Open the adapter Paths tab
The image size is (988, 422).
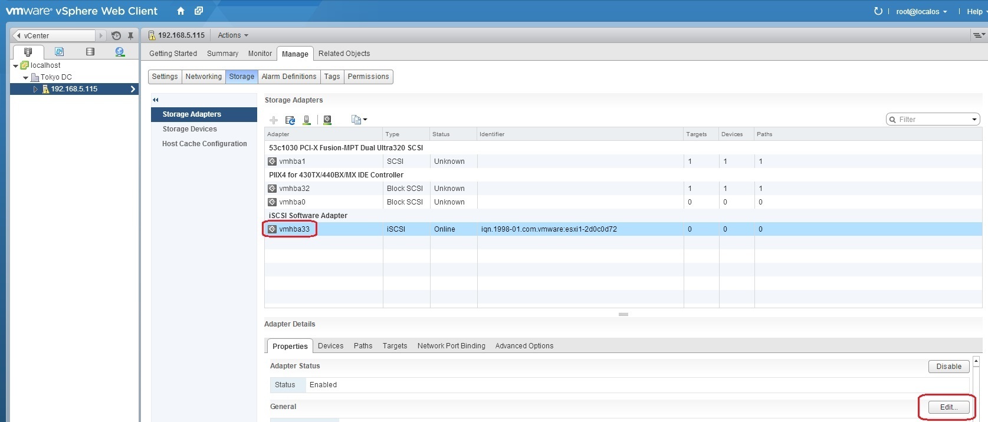coord(363,346)
